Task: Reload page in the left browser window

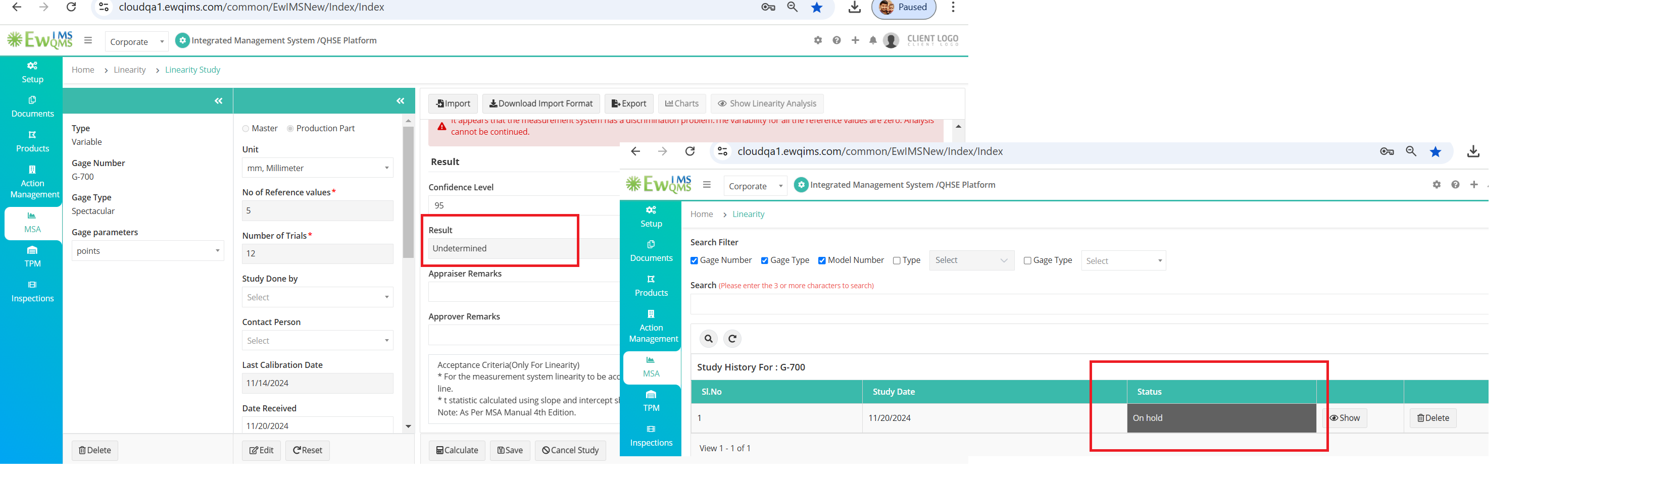Action: 72,7
